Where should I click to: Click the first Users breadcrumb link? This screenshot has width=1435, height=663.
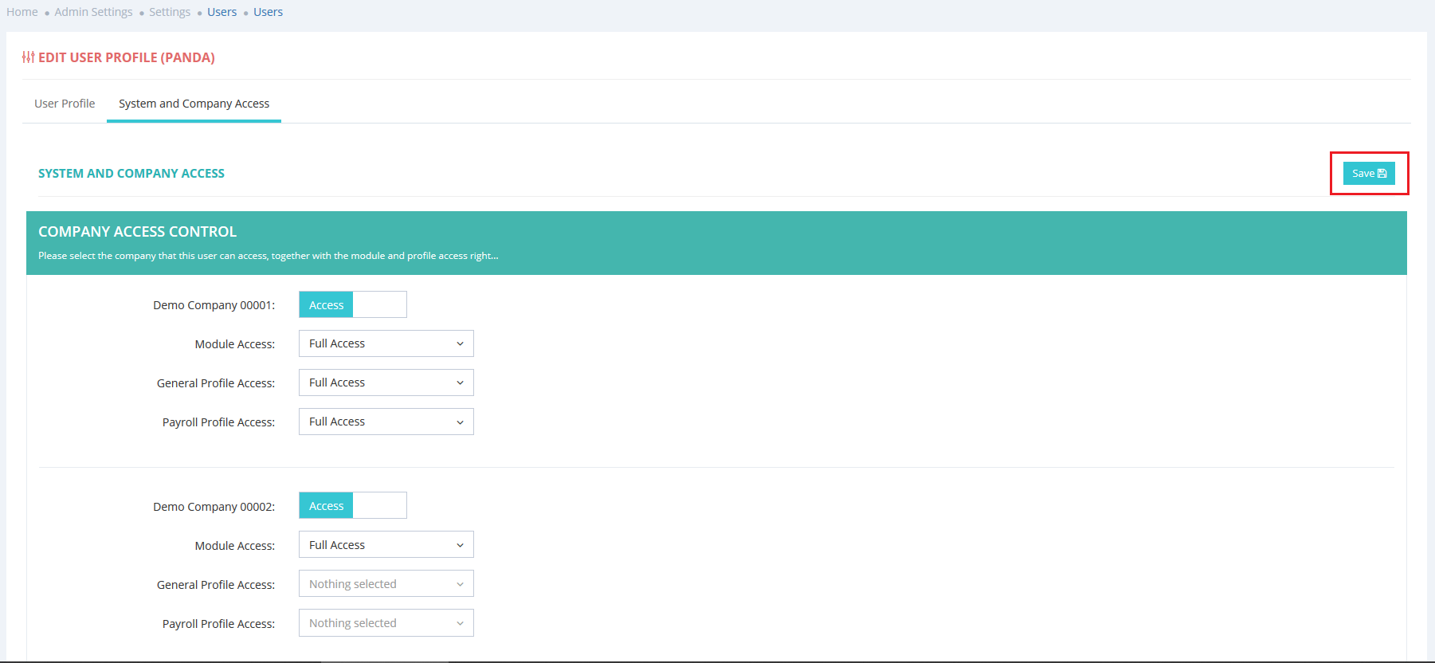(222, 12)
